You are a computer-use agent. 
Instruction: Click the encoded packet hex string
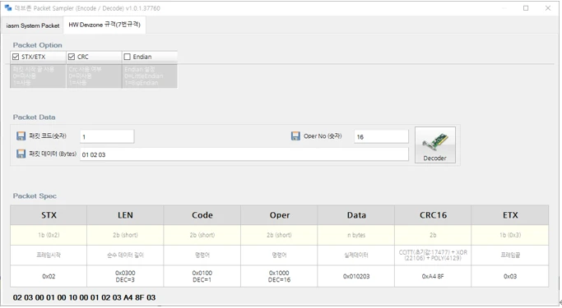(84, 297)
